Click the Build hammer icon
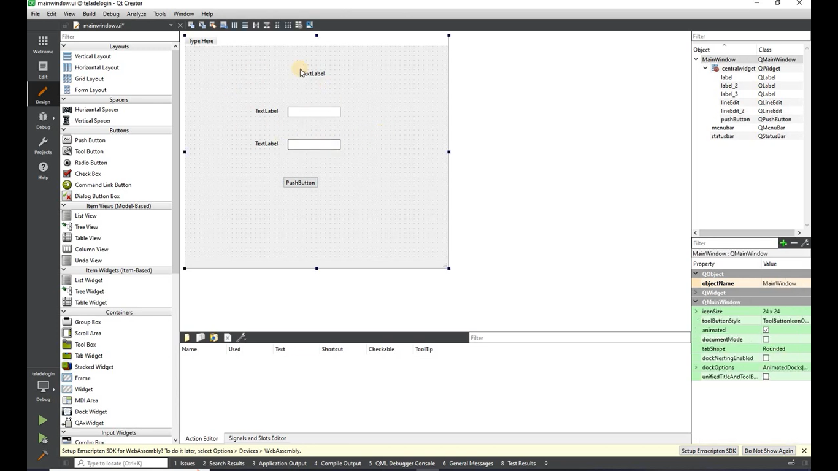This screenshot has height=471, width=838. pyautogui.click(x=42, y=456)
